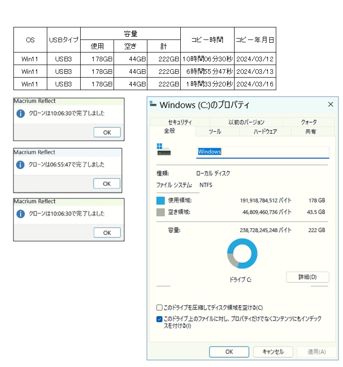Image resolution: width=343 pixels, height=367 pixels.
Task: Click the 空き sub-header cell
Action: pyautogui.click(x=130, y=46)
